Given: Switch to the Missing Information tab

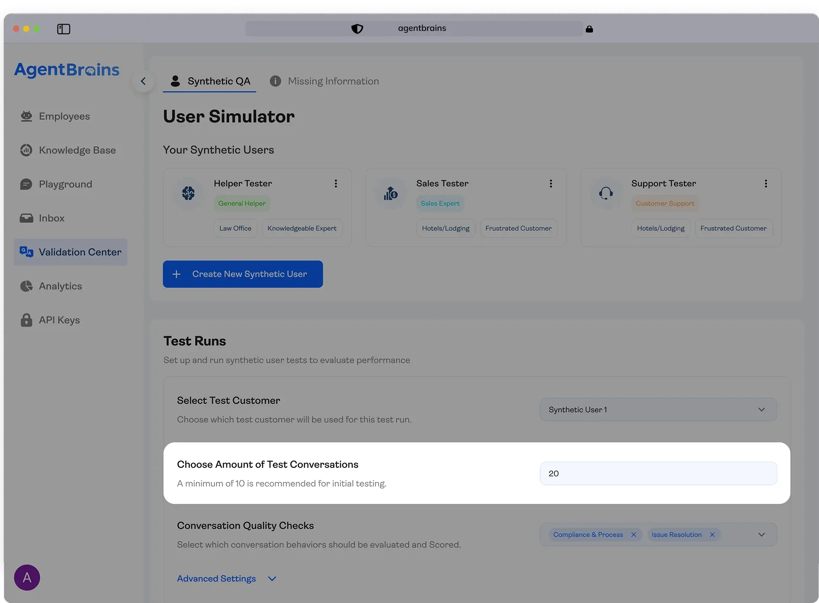Looking at the screenshot, I should point(324,81).
